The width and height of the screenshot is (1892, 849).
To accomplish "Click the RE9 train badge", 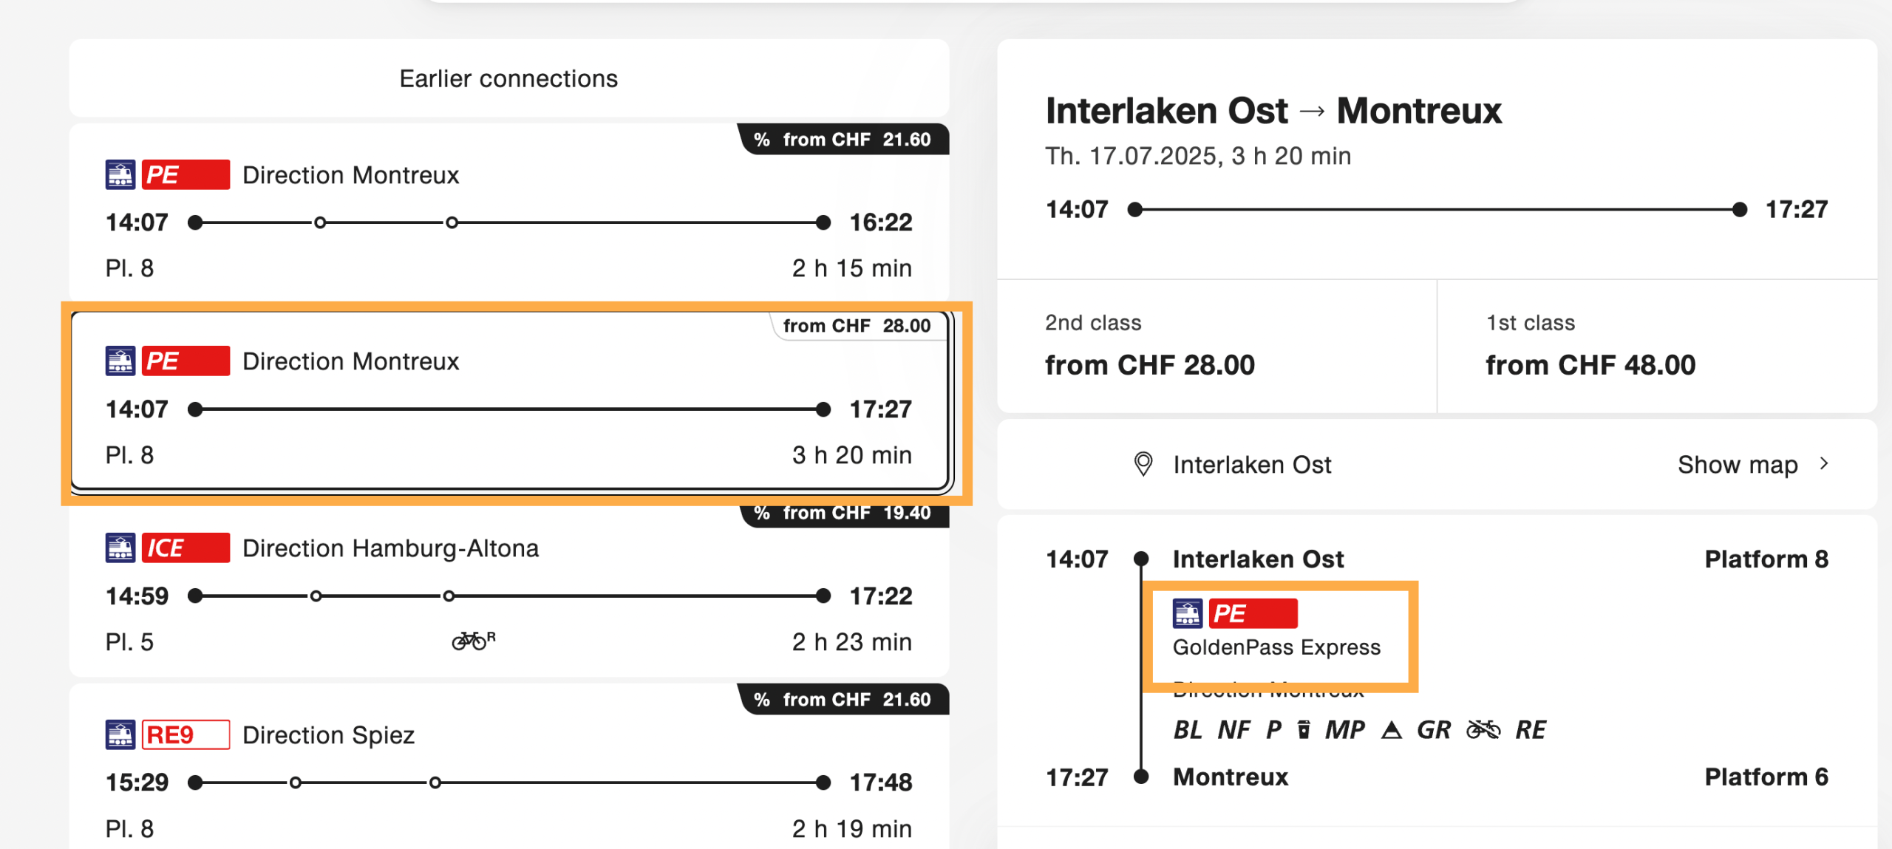I will point(185,735).
